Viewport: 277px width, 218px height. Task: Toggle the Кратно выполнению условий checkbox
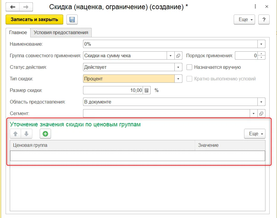[x=189, y=79]
